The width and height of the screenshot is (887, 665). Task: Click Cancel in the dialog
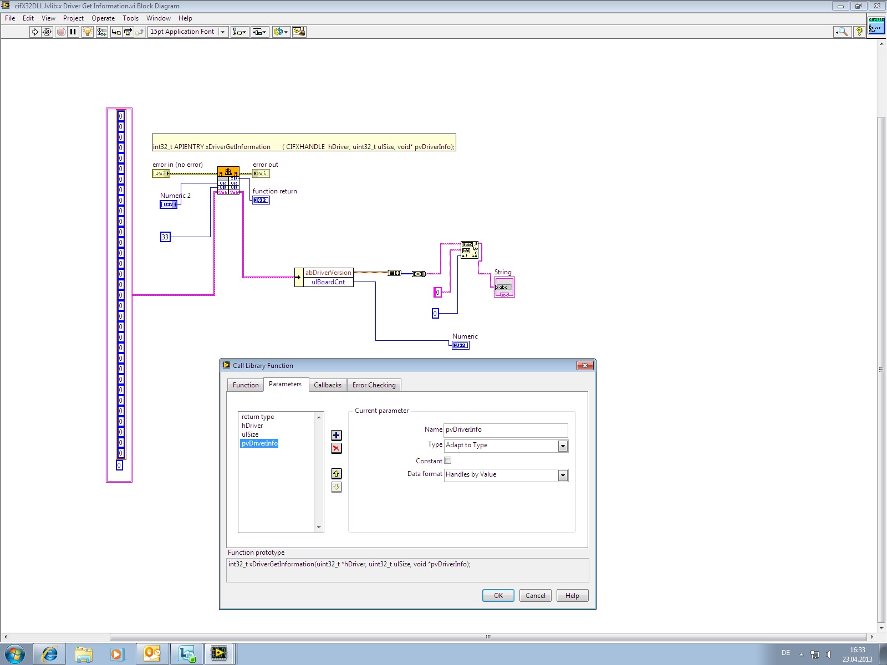click(535, 596)
